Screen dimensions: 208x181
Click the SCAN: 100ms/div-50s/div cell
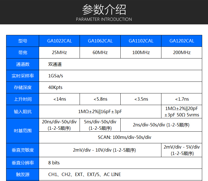120,137
